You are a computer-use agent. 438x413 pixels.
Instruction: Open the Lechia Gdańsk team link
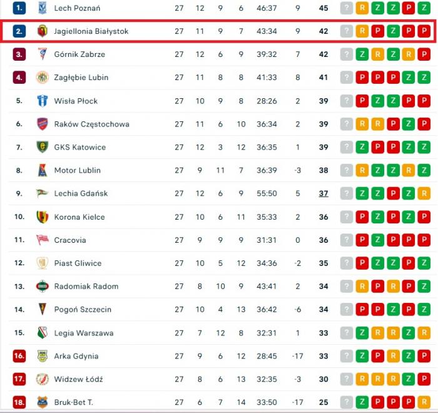81,193
